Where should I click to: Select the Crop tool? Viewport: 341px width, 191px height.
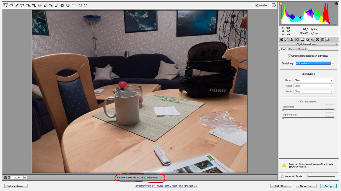click(x=34, y=5)
